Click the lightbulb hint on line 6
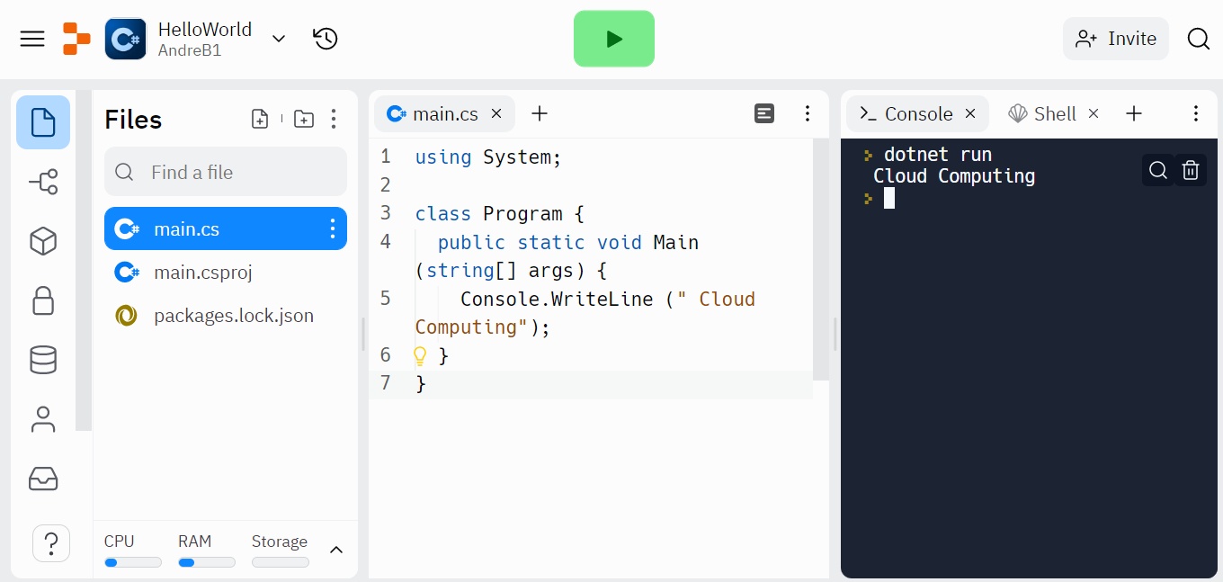The width and height of the screenshot is (1223, 582). (x=420, y=356)
